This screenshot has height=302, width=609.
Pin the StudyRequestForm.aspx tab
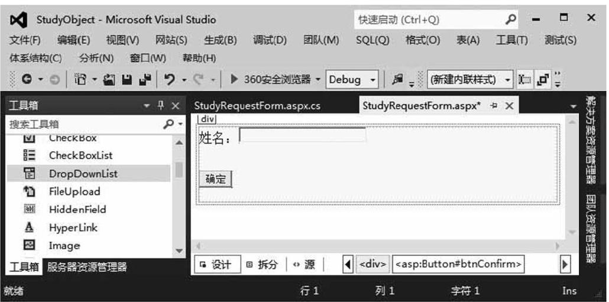494,106
